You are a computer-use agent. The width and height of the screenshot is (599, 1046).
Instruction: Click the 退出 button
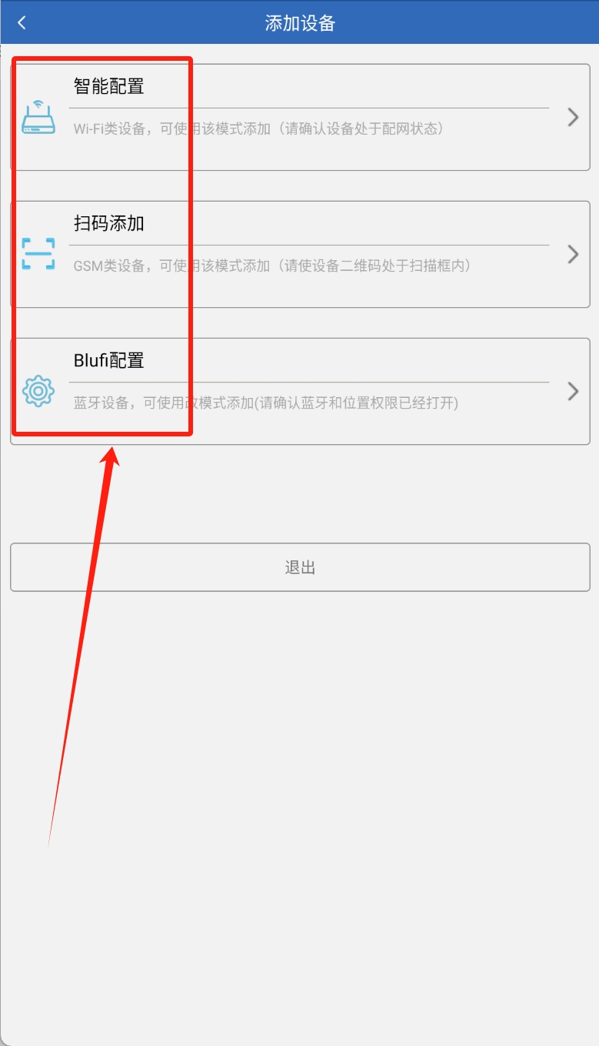tap(300, 567)
